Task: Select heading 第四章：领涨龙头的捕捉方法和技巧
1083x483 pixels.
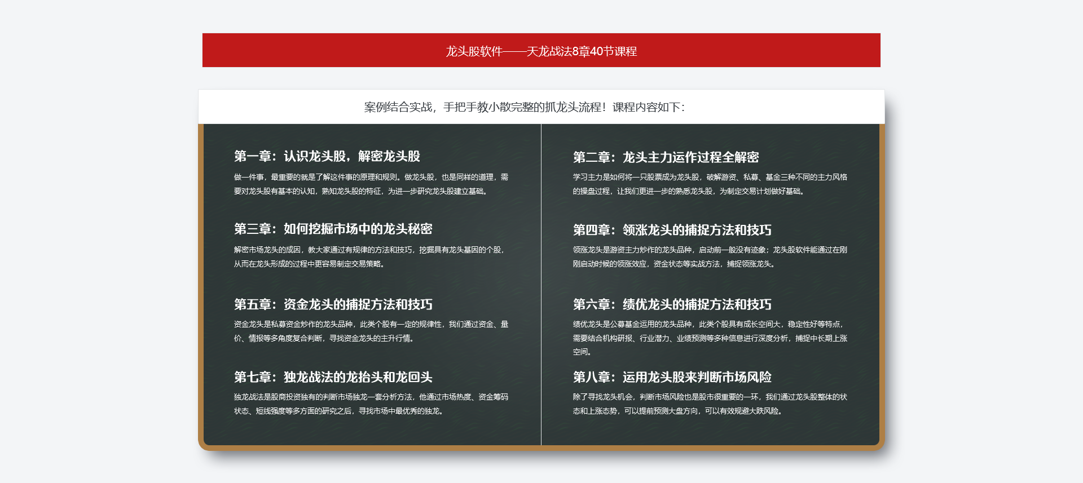Action: coord(672,230)
